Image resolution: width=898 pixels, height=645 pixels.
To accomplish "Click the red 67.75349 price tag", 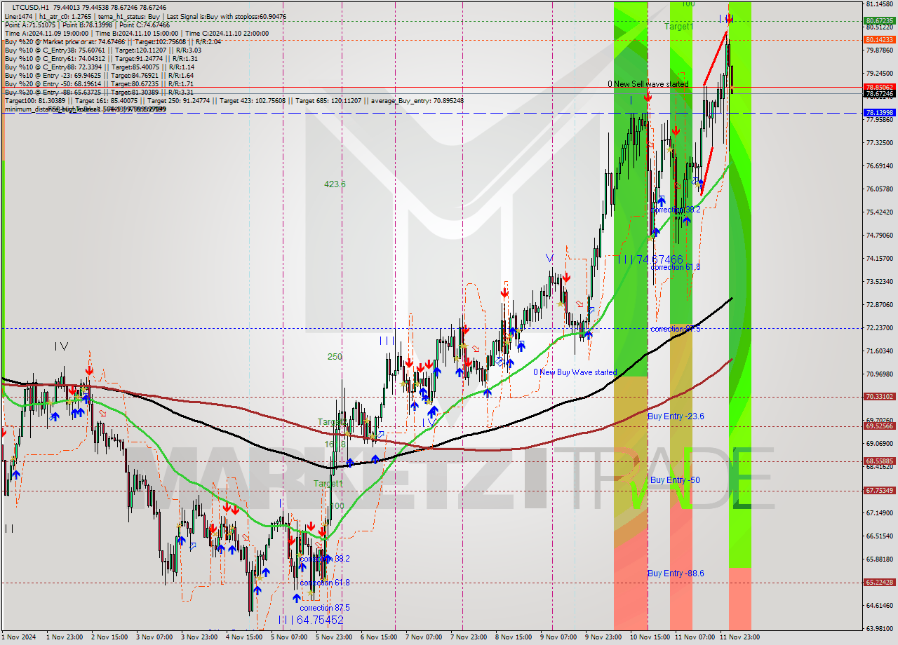I will tap(879, 490).
